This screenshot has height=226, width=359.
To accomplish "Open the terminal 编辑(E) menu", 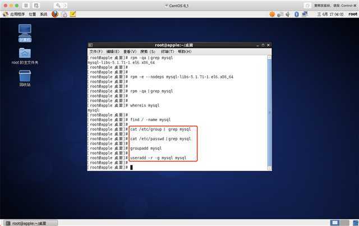I will (113, 52).
